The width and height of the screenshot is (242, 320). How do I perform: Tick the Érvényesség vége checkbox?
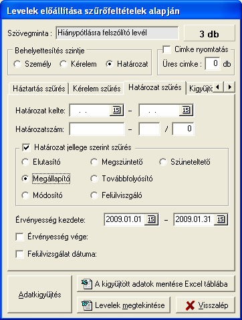click(x=19, y=237)
